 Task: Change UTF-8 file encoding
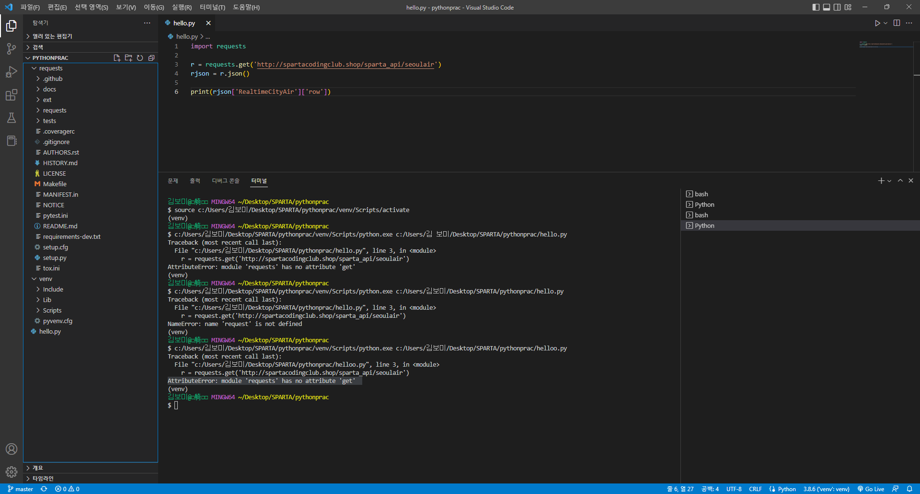click(734, 489)
